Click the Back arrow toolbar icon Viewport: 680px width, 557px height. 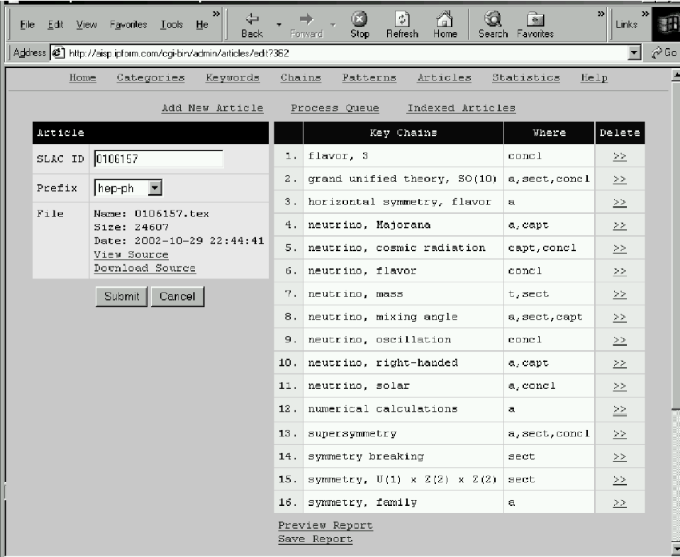tap(252, 20)
